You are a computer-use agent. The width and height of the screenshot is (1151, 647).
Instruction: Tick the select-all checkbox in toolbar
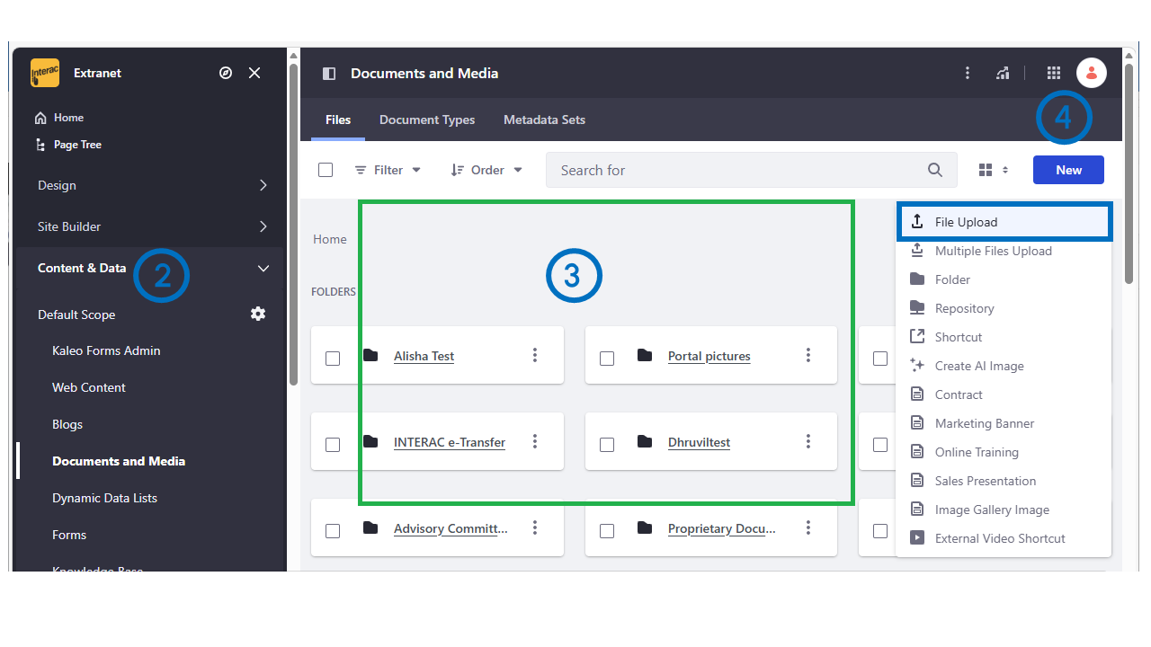tap(326, 170)
